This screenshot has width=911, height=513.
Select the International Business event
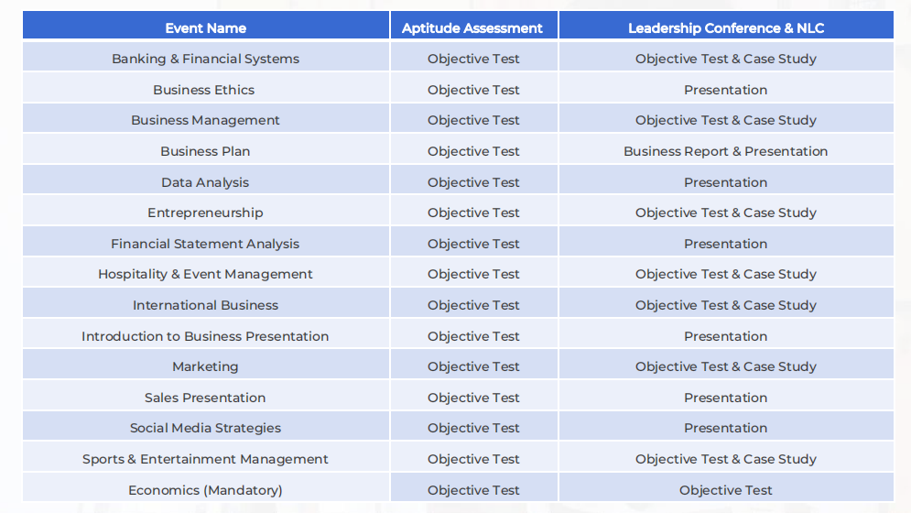[x=205, y=305]
